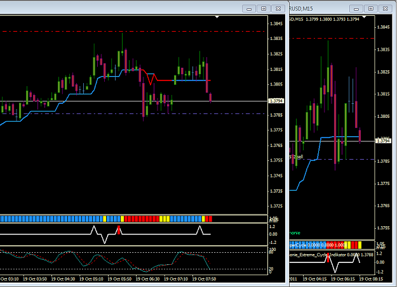Viewport: 397px width, 287px height.
Task: Click 1.3745 on the left chart price scale
Action: coord(276,175)
